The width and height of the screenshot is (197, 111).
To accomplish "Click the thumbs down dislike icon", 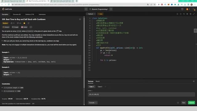I will [x=18, y=23].
